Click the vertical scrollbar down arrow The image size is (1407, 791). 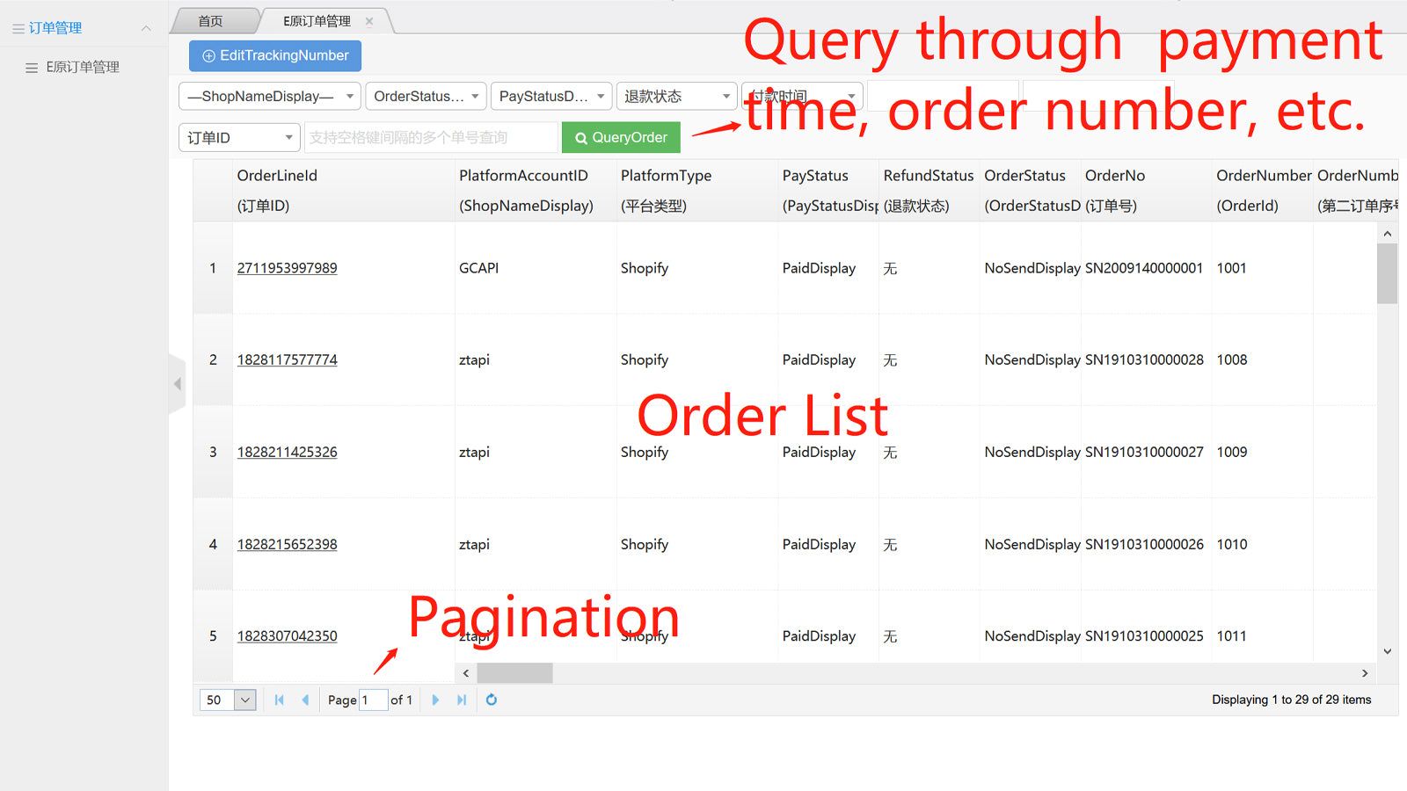[x=1388, y=652]
